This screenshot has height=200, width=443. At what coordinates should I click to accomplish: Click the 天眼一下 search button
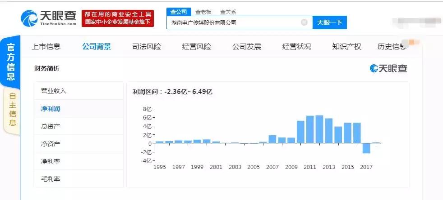[x=329, y=22]
